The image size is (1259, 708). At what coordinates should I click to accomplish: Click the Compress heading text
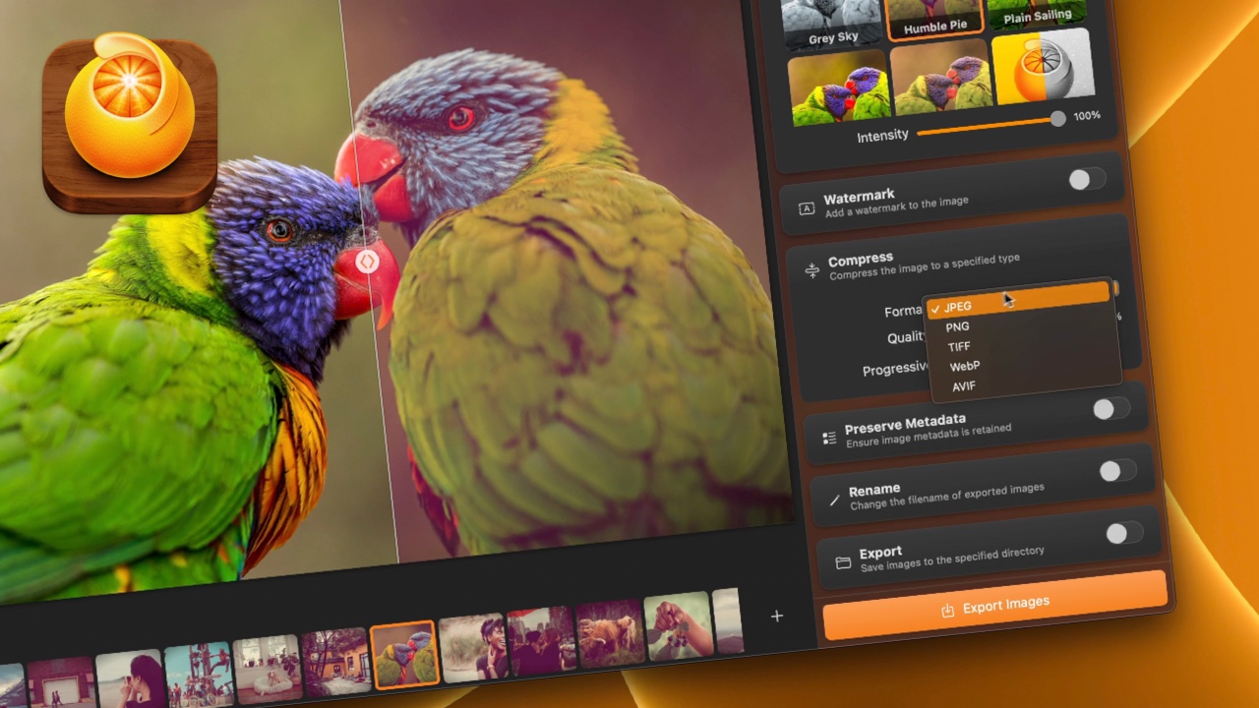[x=861, y=260]
